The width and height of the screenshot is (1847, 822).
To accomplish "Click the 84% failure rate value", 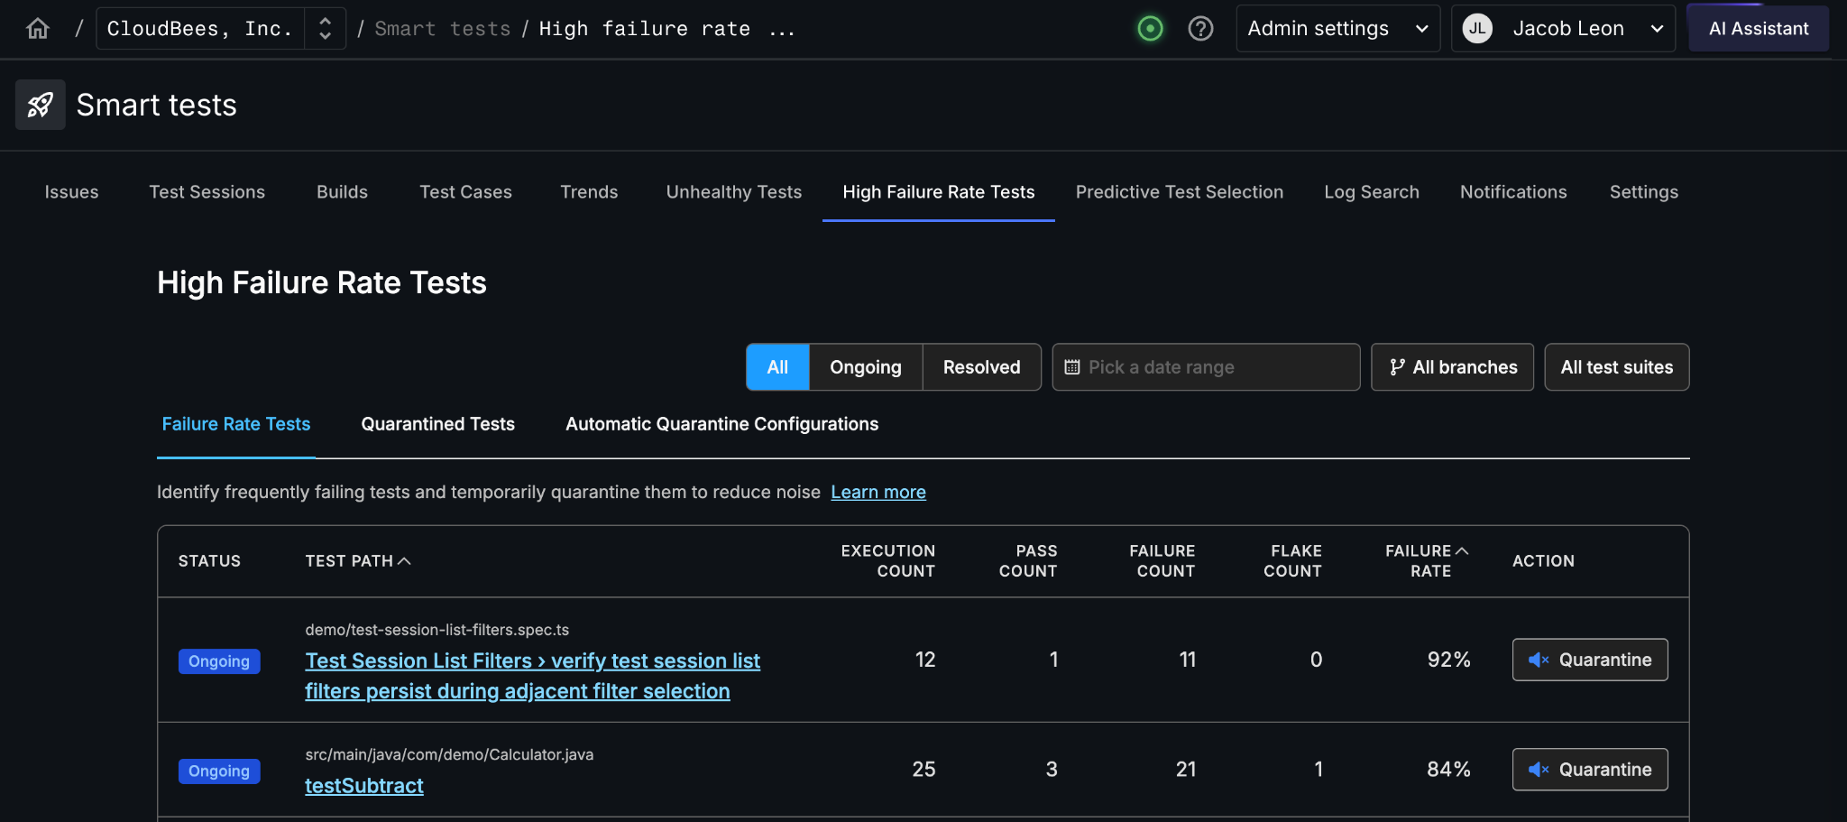I will pos(1449,770).
